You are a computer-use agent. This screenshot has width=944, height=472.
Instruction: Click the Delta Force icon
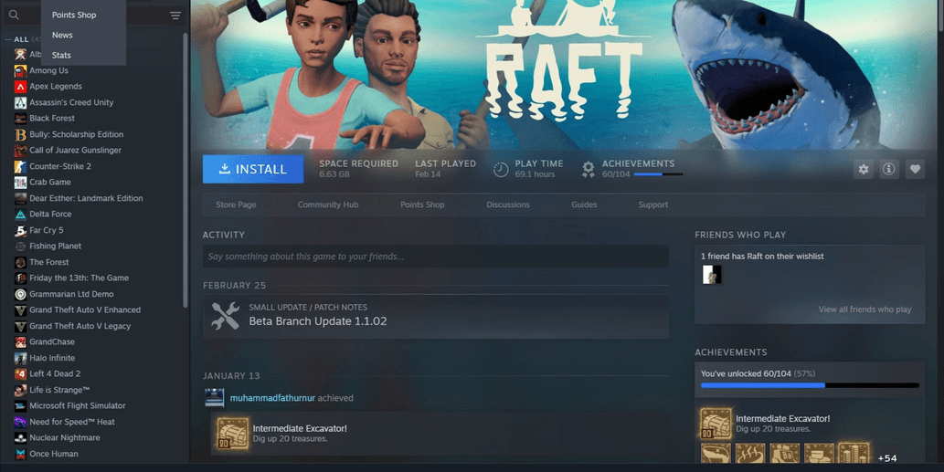20,214
